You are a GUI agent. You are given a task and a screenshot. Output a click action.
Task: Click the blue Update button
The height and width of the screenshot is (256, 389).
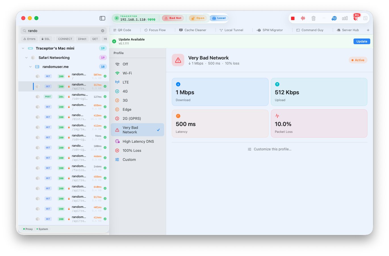(x=362, y=41)
